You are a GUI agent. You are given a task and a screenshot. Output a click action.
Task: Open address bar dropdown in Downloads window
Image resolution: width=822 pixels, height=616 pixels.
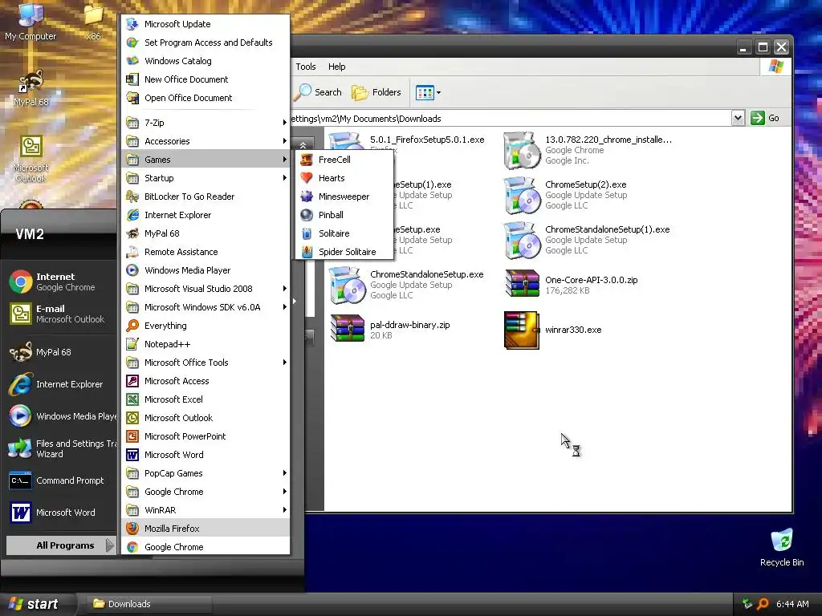click(738, 118)
